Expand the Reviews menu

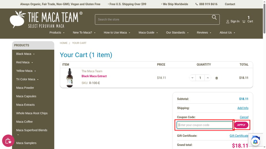pos(204,33)
